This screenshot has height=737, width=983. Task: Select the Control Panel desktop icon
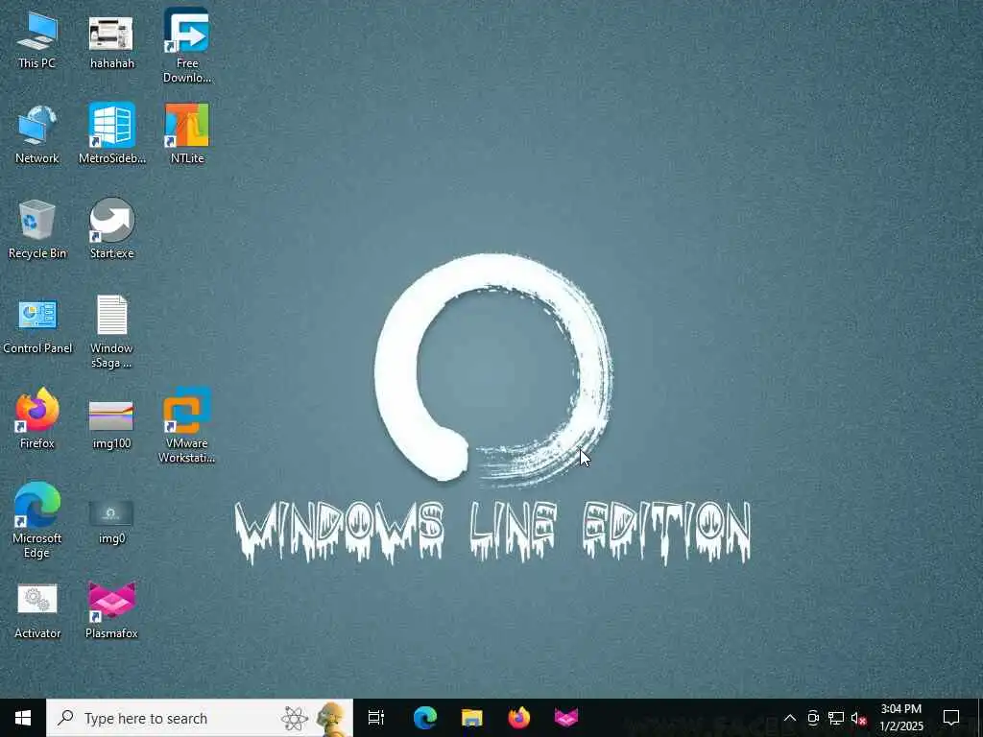37,324
